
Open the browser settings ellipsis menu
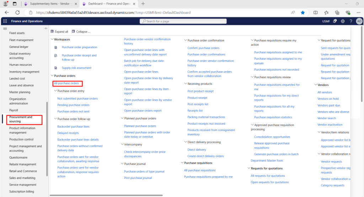point(358,12)
